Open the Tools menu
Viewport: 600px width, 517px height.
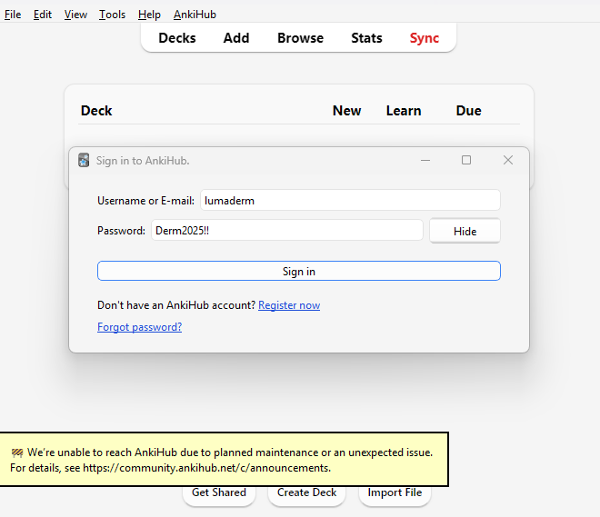(112, 15)
